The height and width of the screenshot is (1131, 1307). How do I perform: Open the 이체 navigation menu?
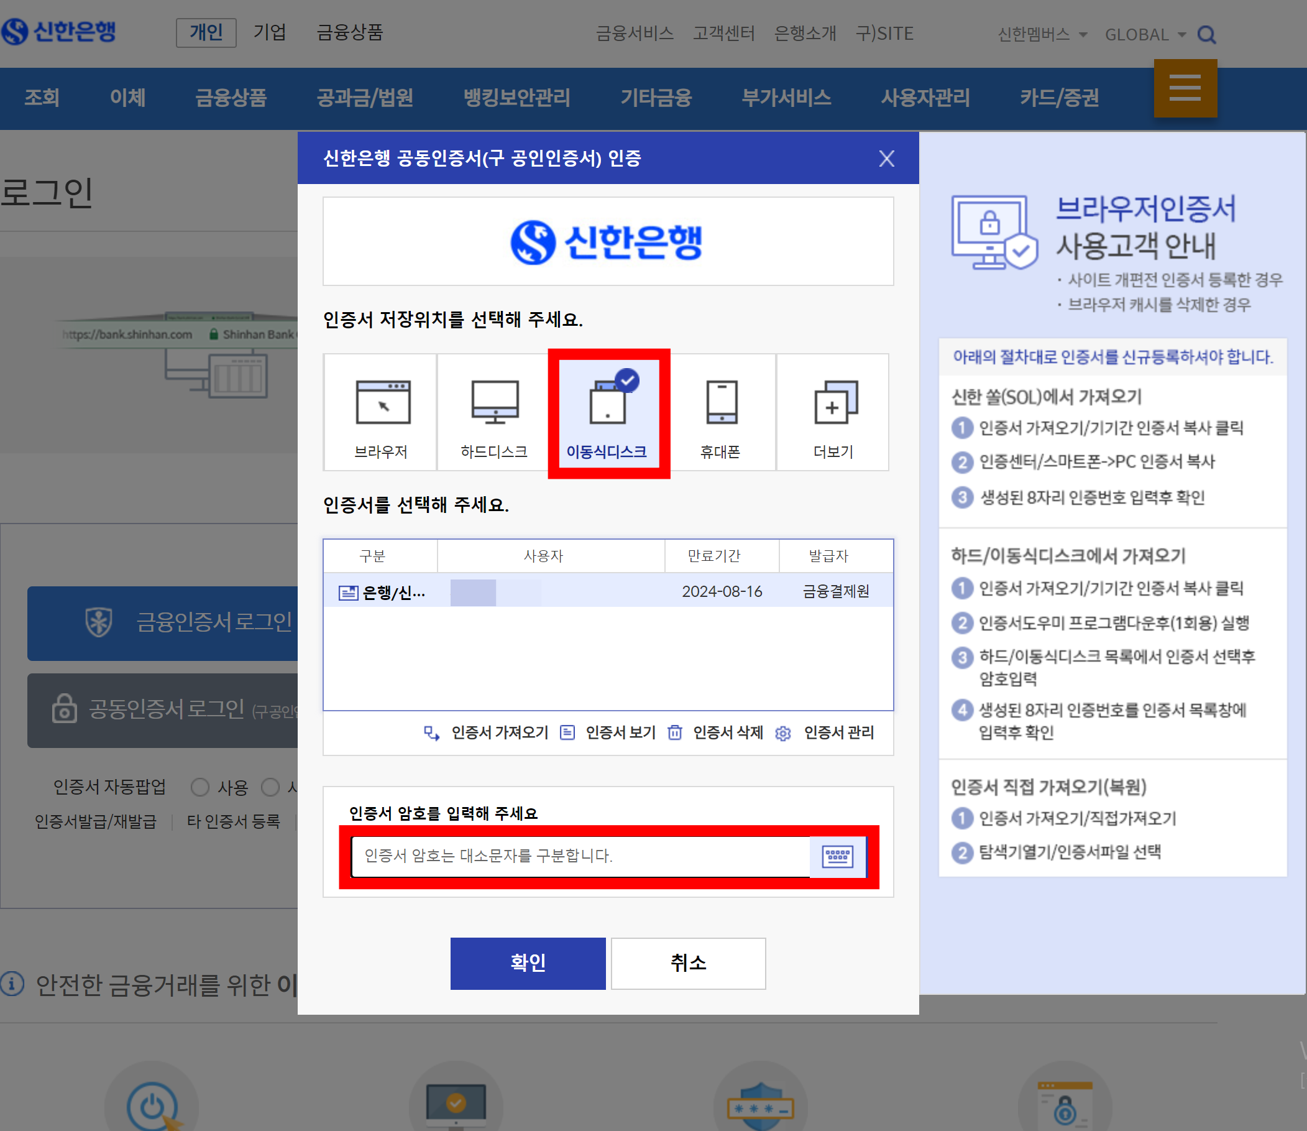click(x=127, y=98)
